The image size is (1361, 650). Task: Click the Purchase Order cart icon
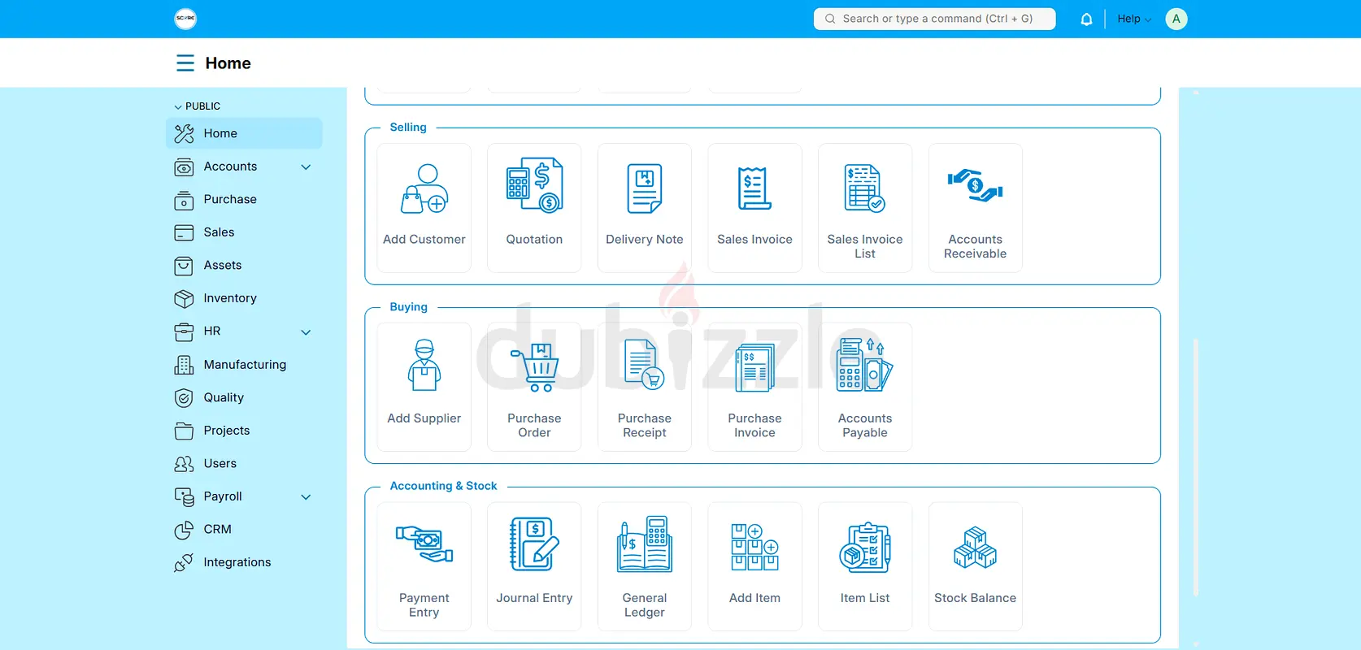(x=534, y=367)
